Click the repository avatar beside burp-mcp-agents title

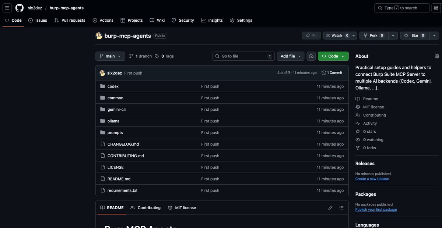(99, 36)
